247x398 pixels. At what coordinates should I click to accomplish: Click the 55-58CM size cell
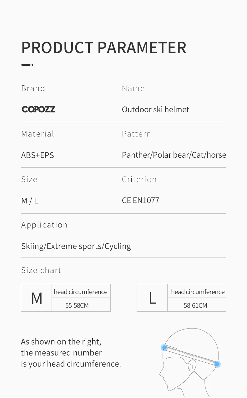[77, 305]
